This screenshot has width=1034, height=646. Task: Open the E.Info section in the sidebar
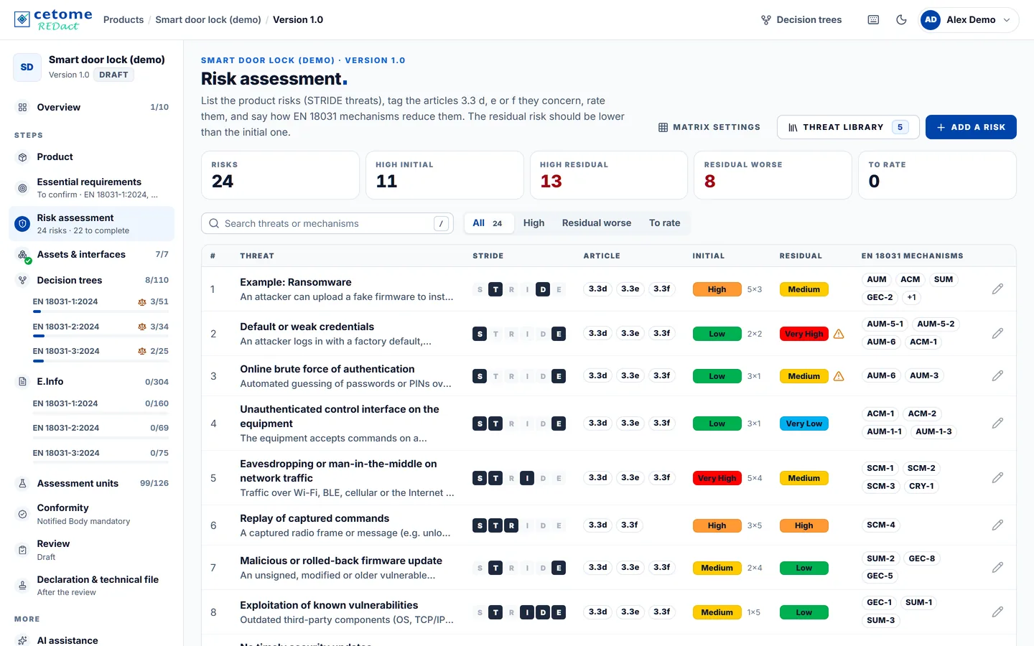click(92, 382)
